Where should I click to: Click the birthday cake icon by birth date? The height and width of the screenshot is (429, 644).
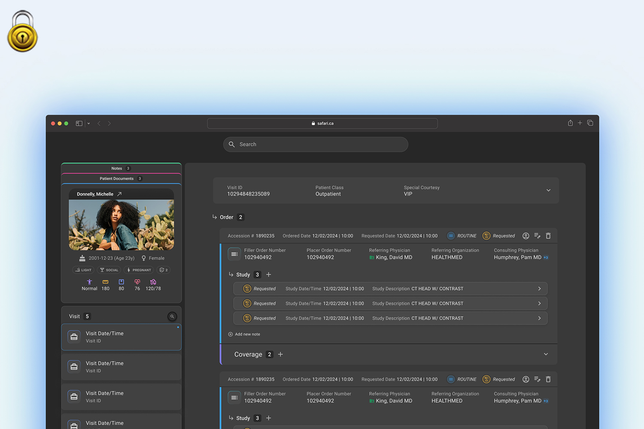click(82, 258)
